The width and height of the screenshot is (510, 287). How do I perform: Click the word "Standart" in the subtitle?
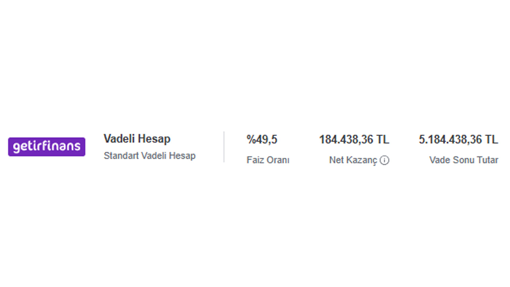119,155
